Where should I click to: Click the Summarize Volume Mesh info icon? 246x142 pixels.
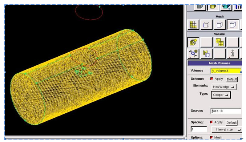point(232,54)
